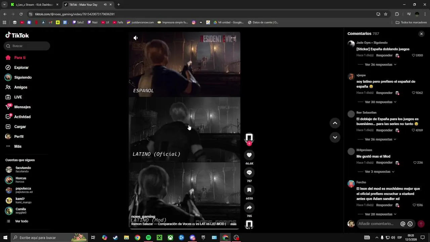Viewport: 430px width, 242px height.
Task: Go to the next video with the down arrow
Action: [x=335, y=137]
